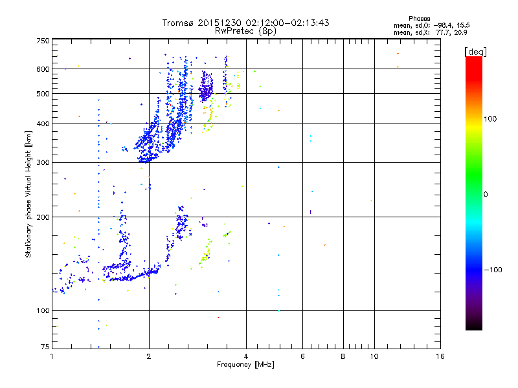Click the plot title 'Tromsø 20151230 02:12:00-02:13:43'
Viewport: 518px width, 388px height.
coord(245,23)
